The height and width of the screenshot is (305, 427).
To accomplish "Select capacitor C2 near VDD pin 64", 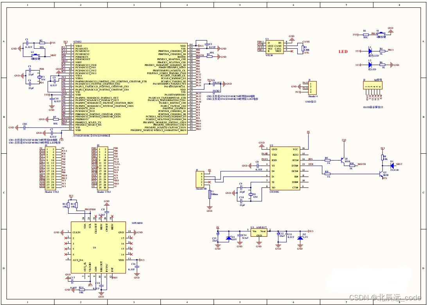I will point(207,44).
